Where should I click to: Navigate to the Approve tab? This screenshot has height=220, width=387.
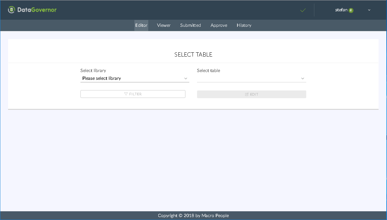pyautogui.click(x=219, y=25)
